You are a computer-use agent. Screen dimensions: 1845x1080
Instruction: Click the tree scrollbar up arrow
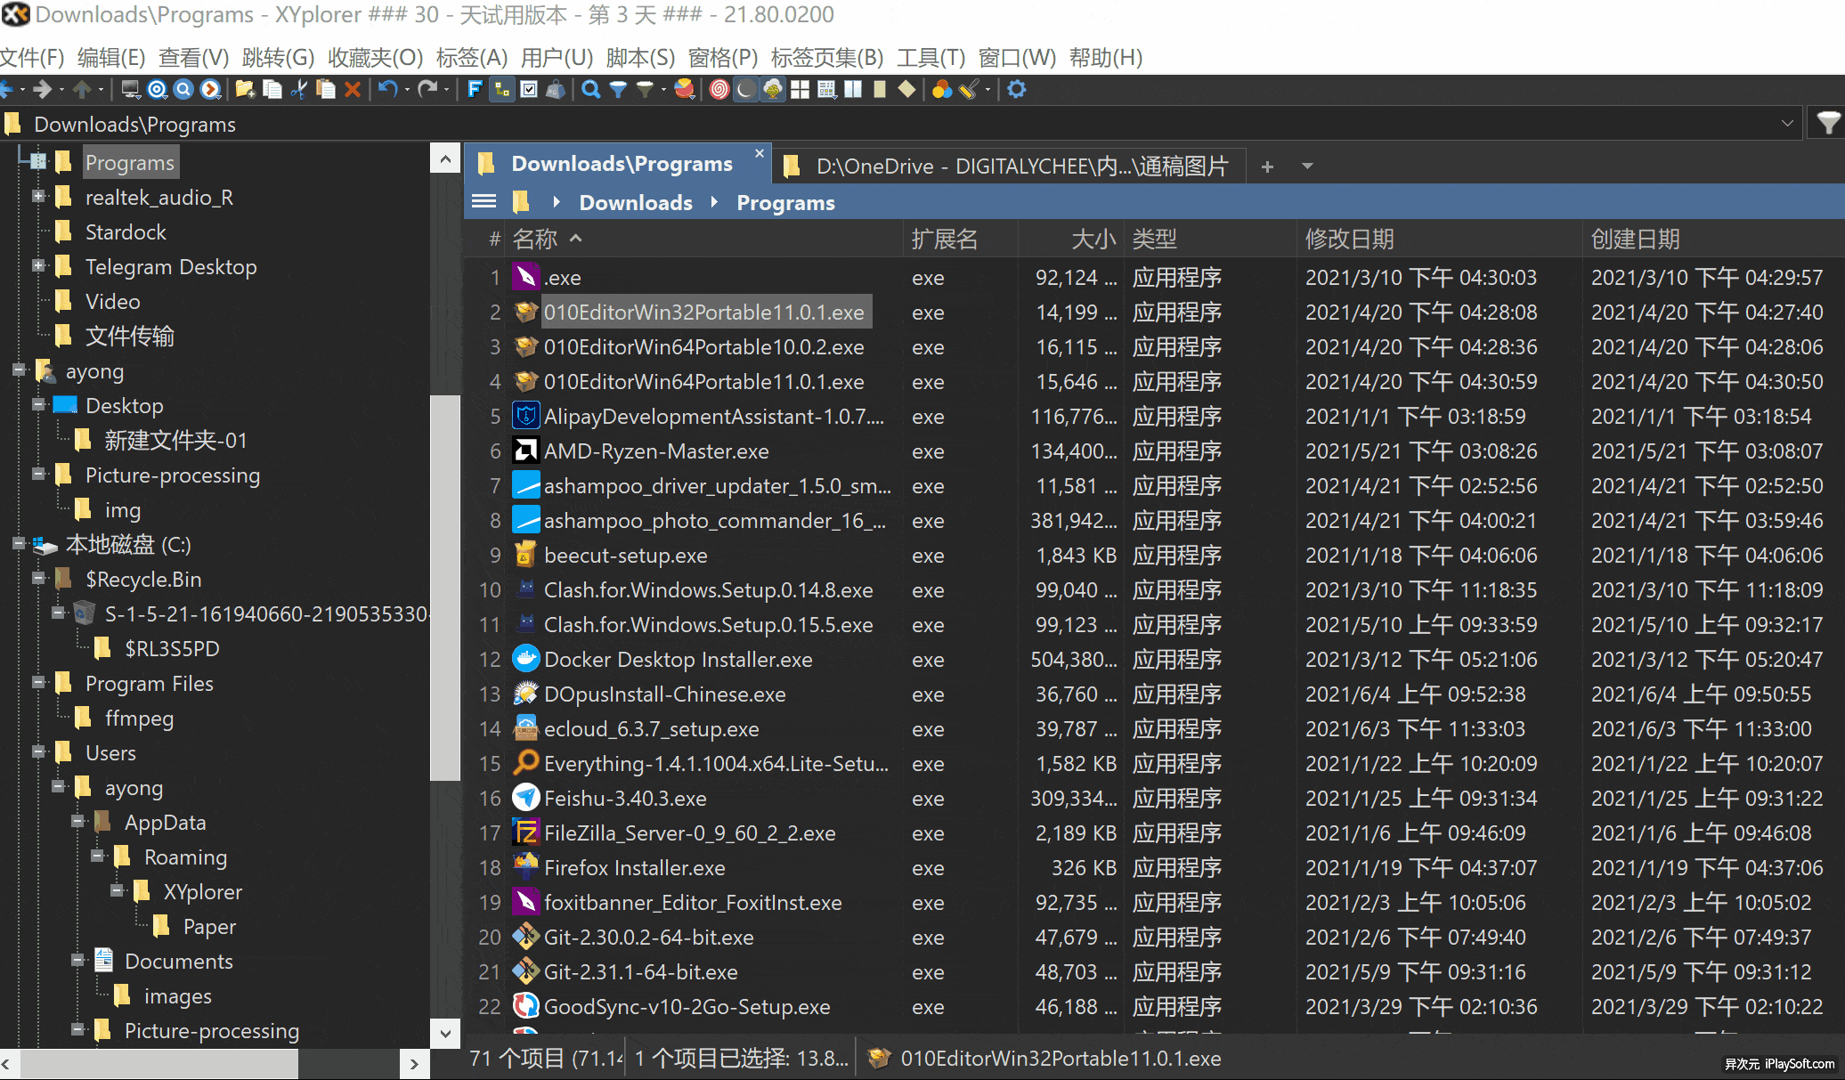tap(445, 159)
